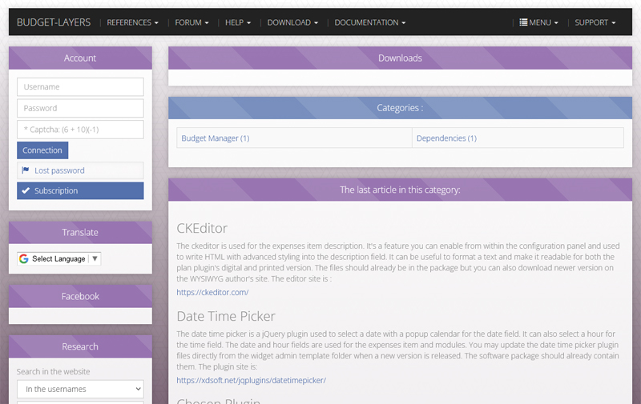Open the 'In the usernames' search dropdown

pos(80,390)
